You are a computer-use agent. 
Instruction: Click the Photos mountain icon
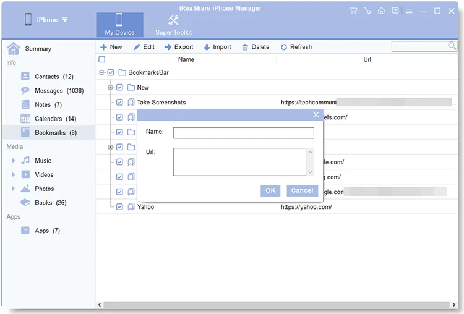(25, 189)
